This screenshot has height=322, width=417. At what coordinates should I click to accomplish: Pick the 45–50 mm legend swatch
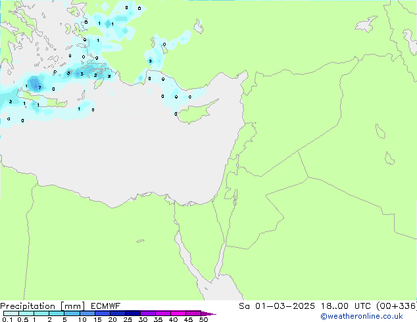pos(193,313)
